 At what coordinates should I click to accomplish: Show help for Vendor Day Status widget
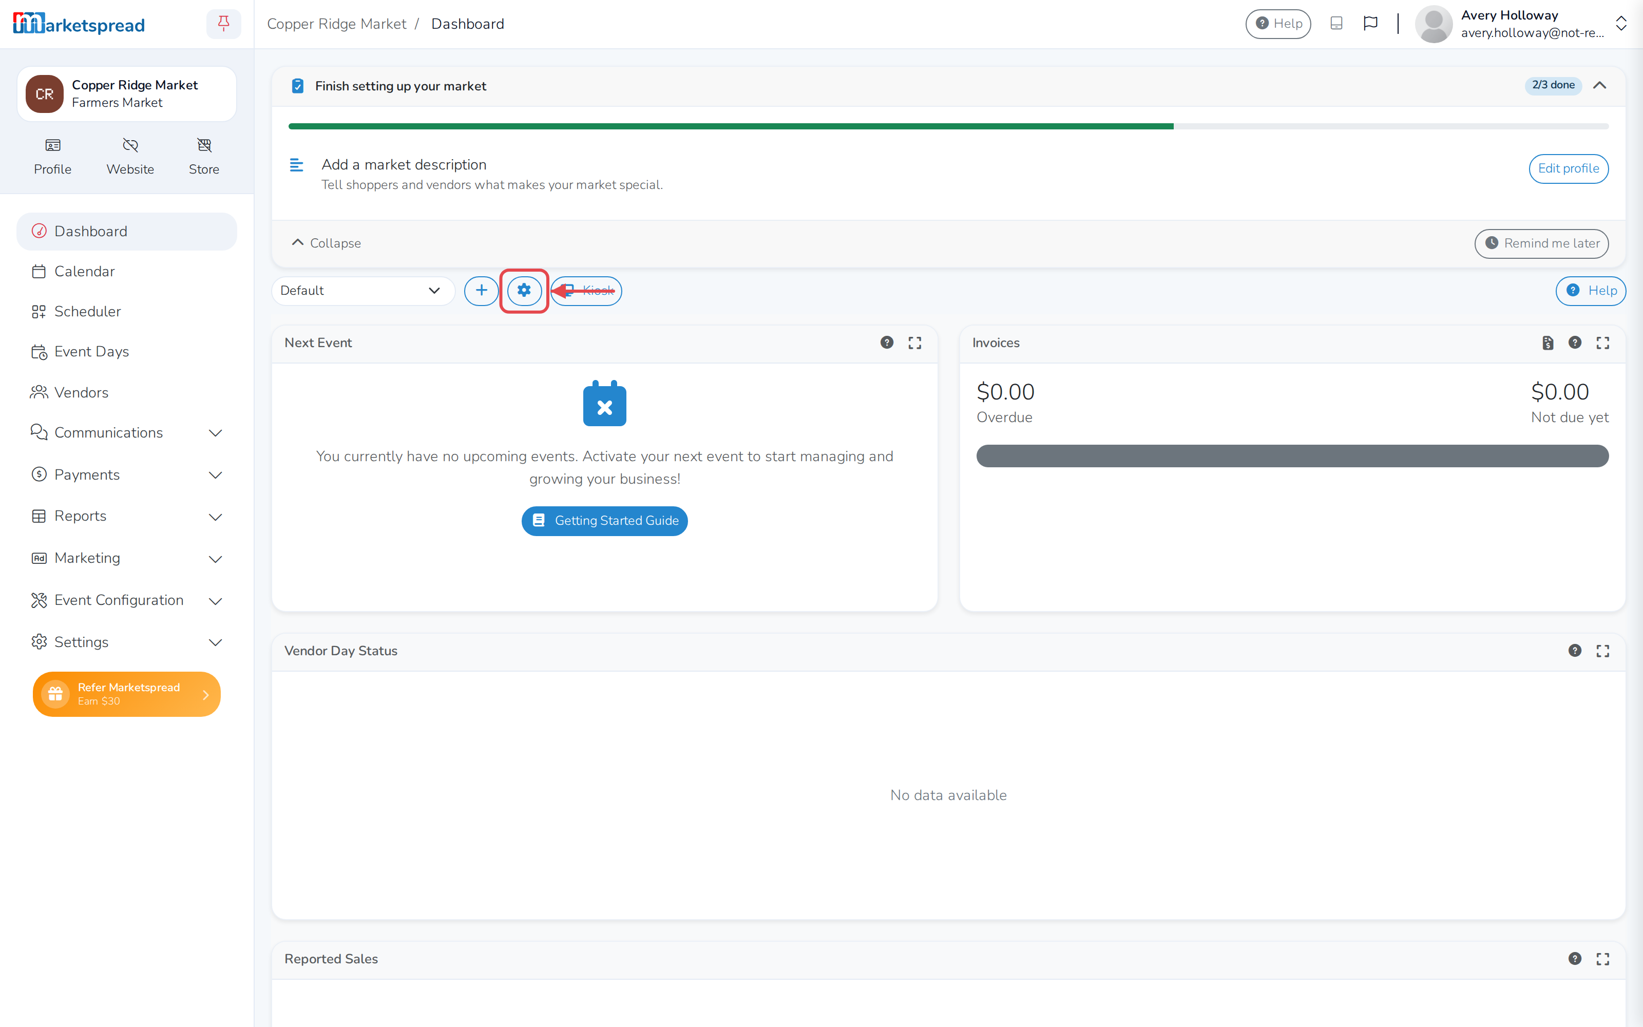(x=1575, y=651)
